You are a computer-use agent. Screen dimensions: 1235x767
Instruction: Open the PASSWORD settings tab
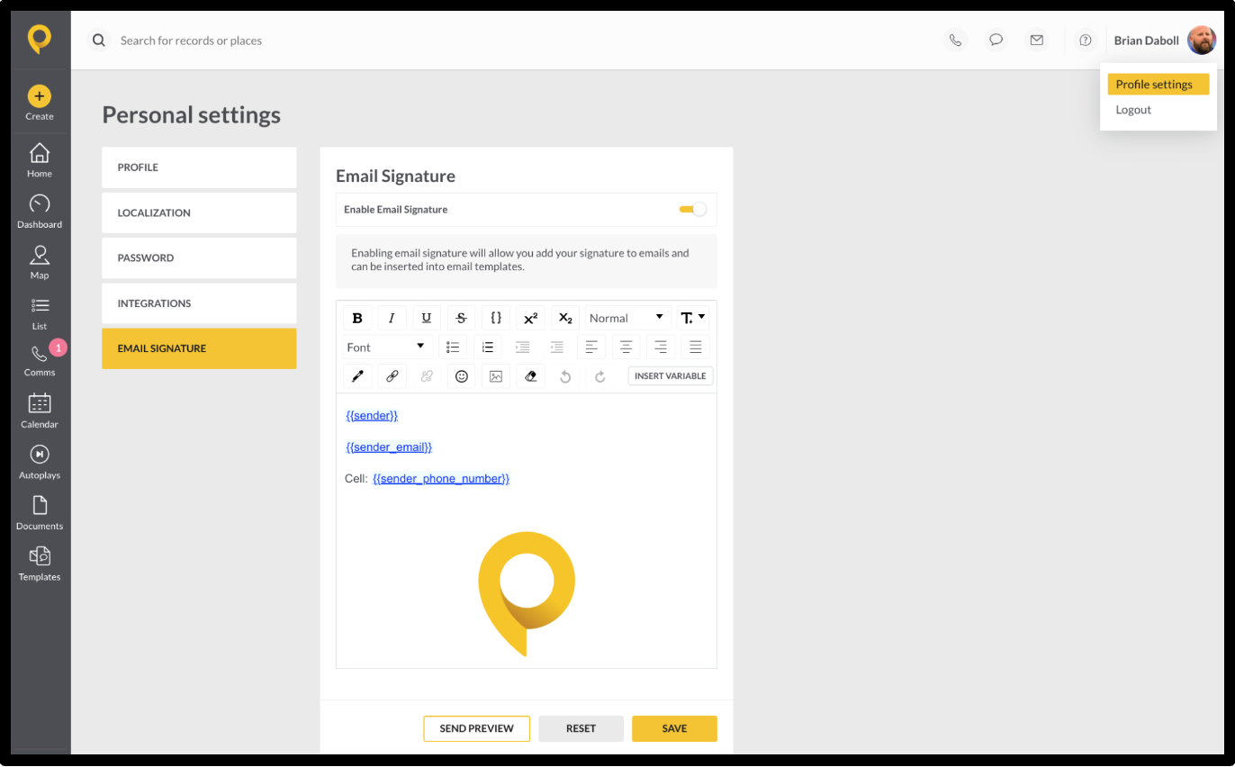point(199,257)
